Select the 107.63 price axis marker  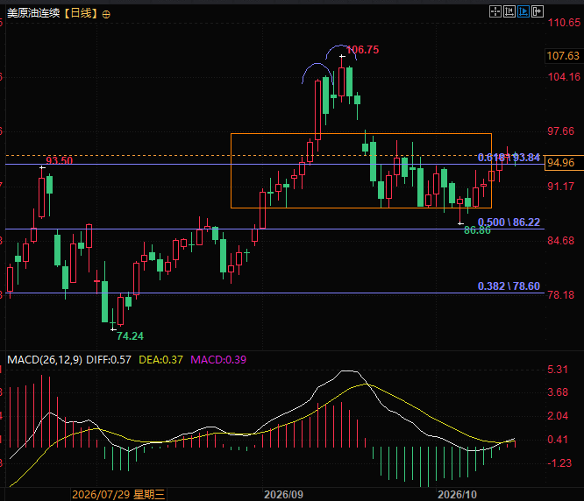pyautogui.click(x=564, y=56)
